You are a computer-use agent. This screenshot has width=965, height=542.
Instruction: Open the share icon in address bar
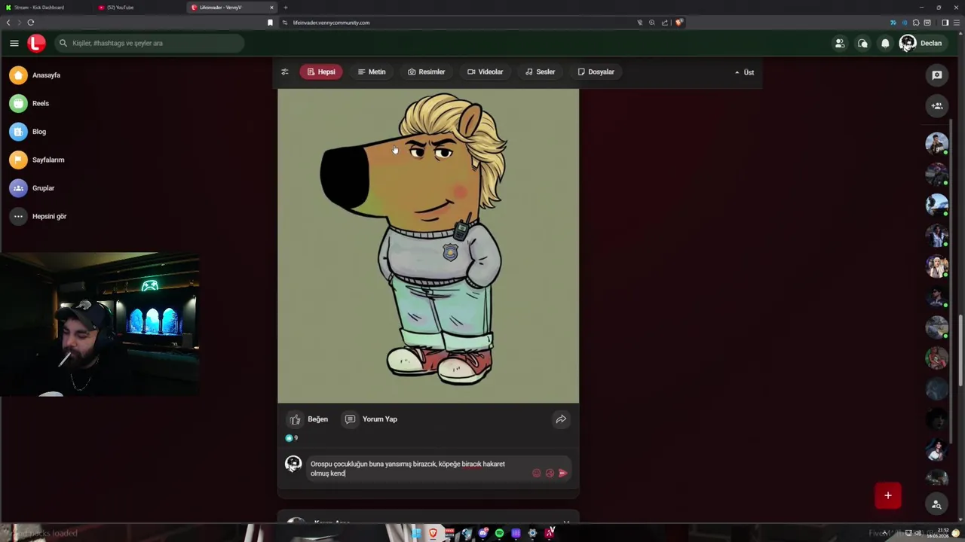(x=664, y=23)
